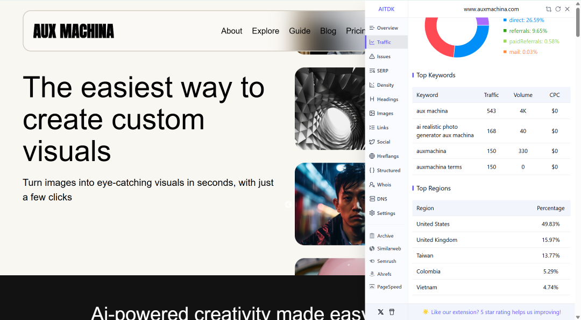Screen dimensions: 581x320
Task: Click the 'referrals: 9.65%' legend entry
Action: click(x=525, y=31)
